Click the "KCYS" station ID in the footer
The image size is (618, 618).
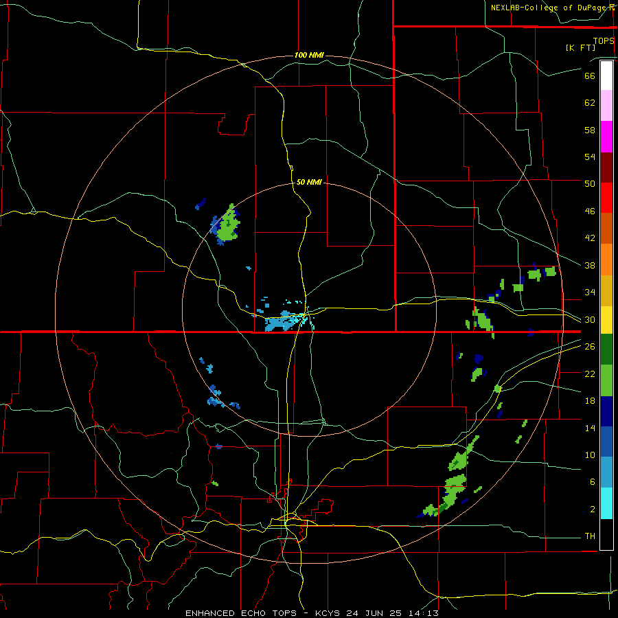[x=330, y=613]
